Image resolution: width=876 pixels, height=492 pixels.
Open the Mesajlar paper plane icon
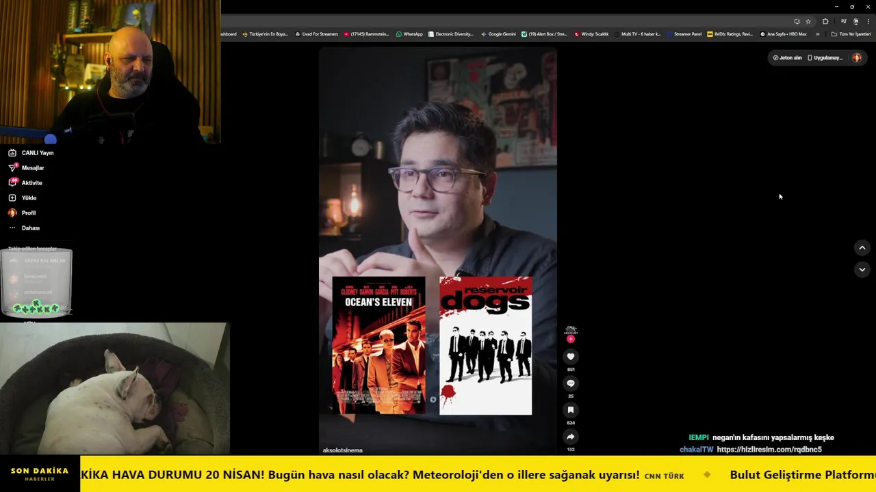click(x=12, y=168)
